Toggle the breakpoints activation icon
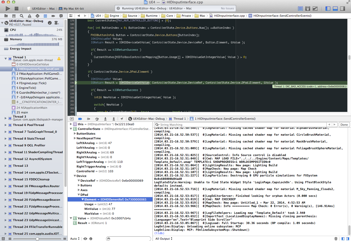The image size is (351, 241). (x=80, y=119)
